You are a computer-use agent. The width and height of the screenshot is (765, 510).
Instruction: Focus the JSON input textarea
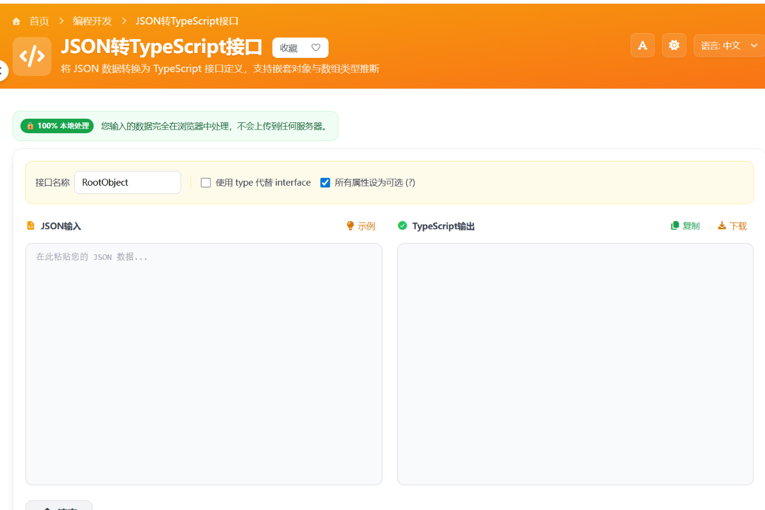pyautogui.click(x=204, y=364)
